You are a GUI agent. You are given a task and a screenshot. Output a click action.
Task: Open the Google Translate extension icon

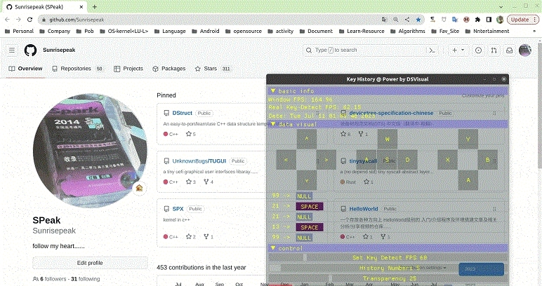pos(455,20)
